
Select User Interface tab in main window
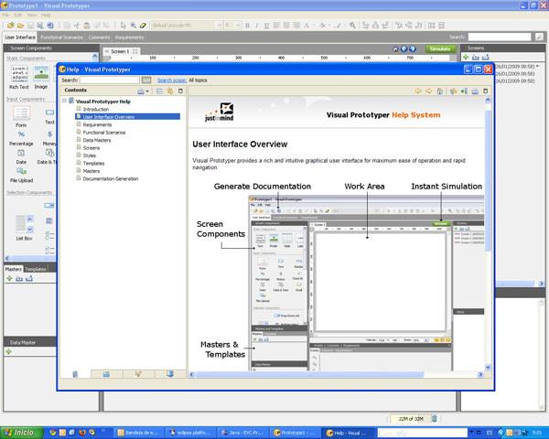pyautogui.click(x=20, y=37)
